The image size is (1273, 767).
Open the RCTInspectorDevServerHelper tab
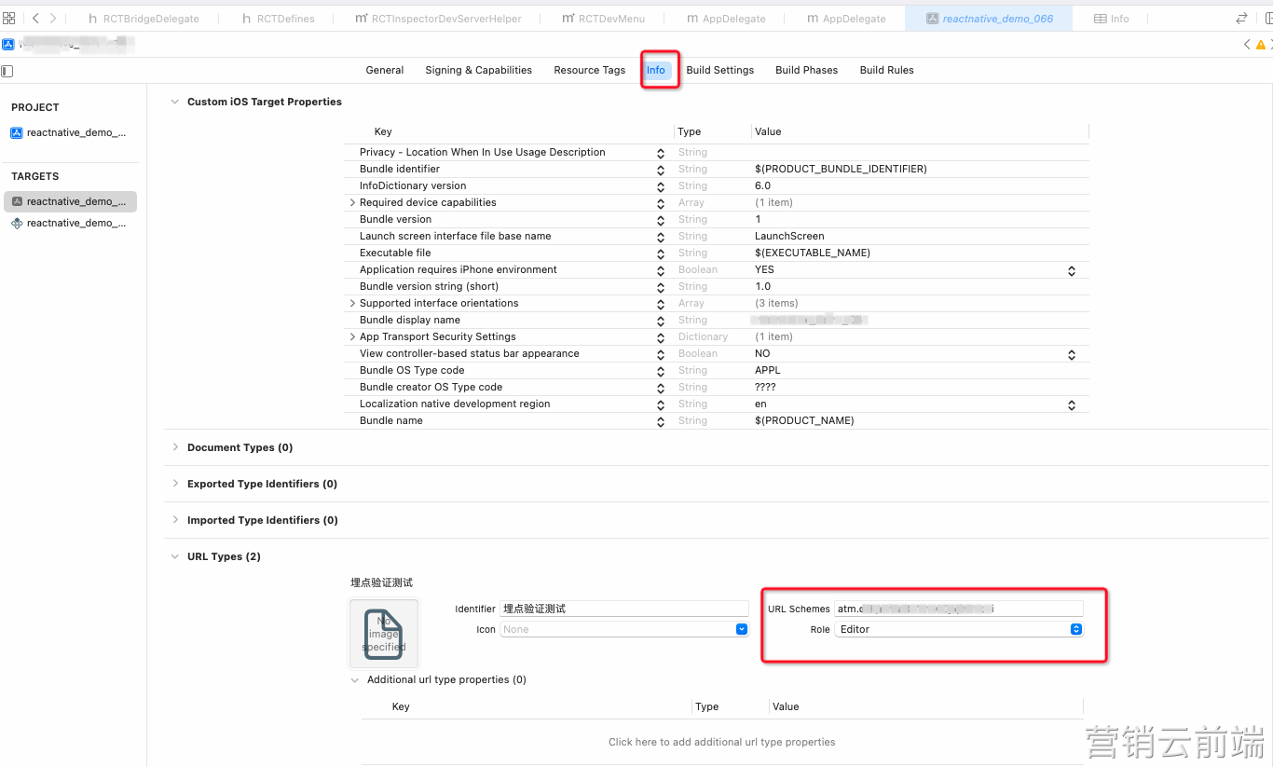pyautogui.click(x=438, y=19)
